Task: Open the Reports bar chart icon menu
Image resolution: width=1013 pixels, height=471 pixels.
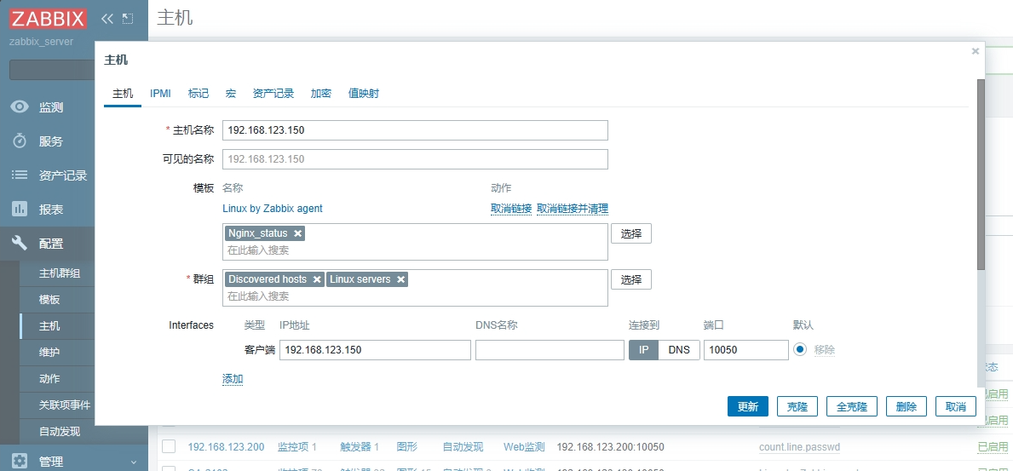Action: (20, 210)
